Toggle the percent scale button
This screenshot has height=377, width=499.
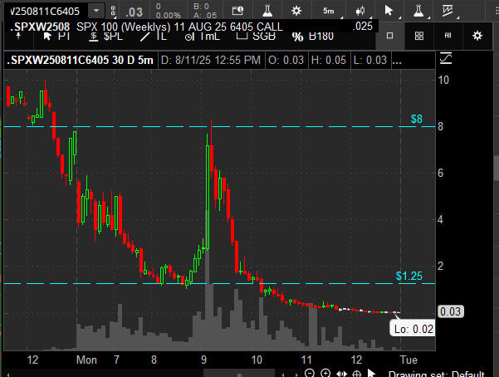pos(296,36)
